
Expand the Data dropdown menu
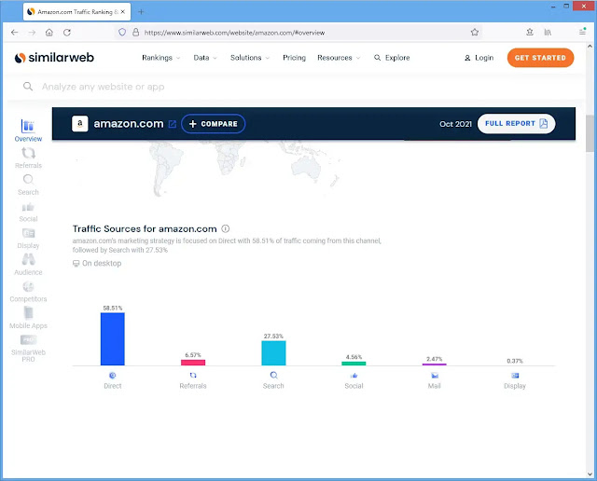(x=205, y=58)
